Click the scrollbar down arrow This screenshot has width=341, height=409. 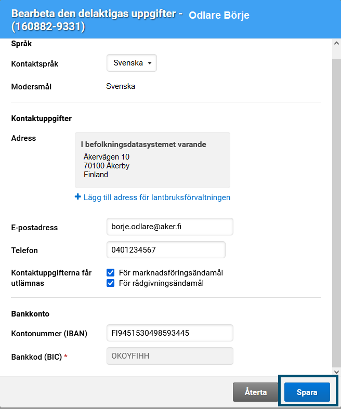coord(336,372)
